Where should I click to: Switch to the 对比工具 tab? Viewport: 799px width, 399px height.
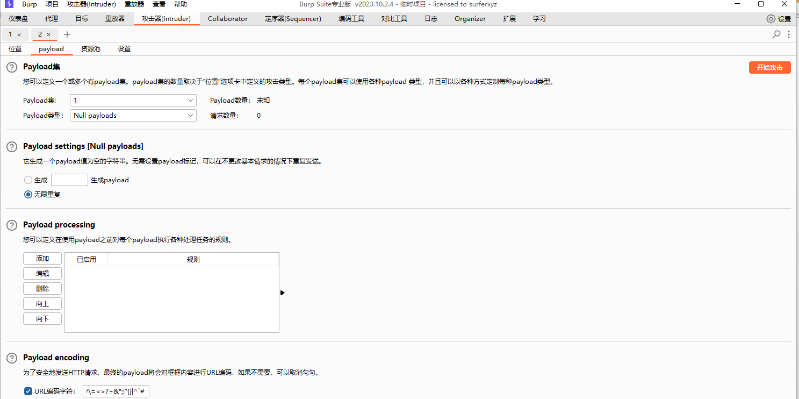click(x=394, y=19)
